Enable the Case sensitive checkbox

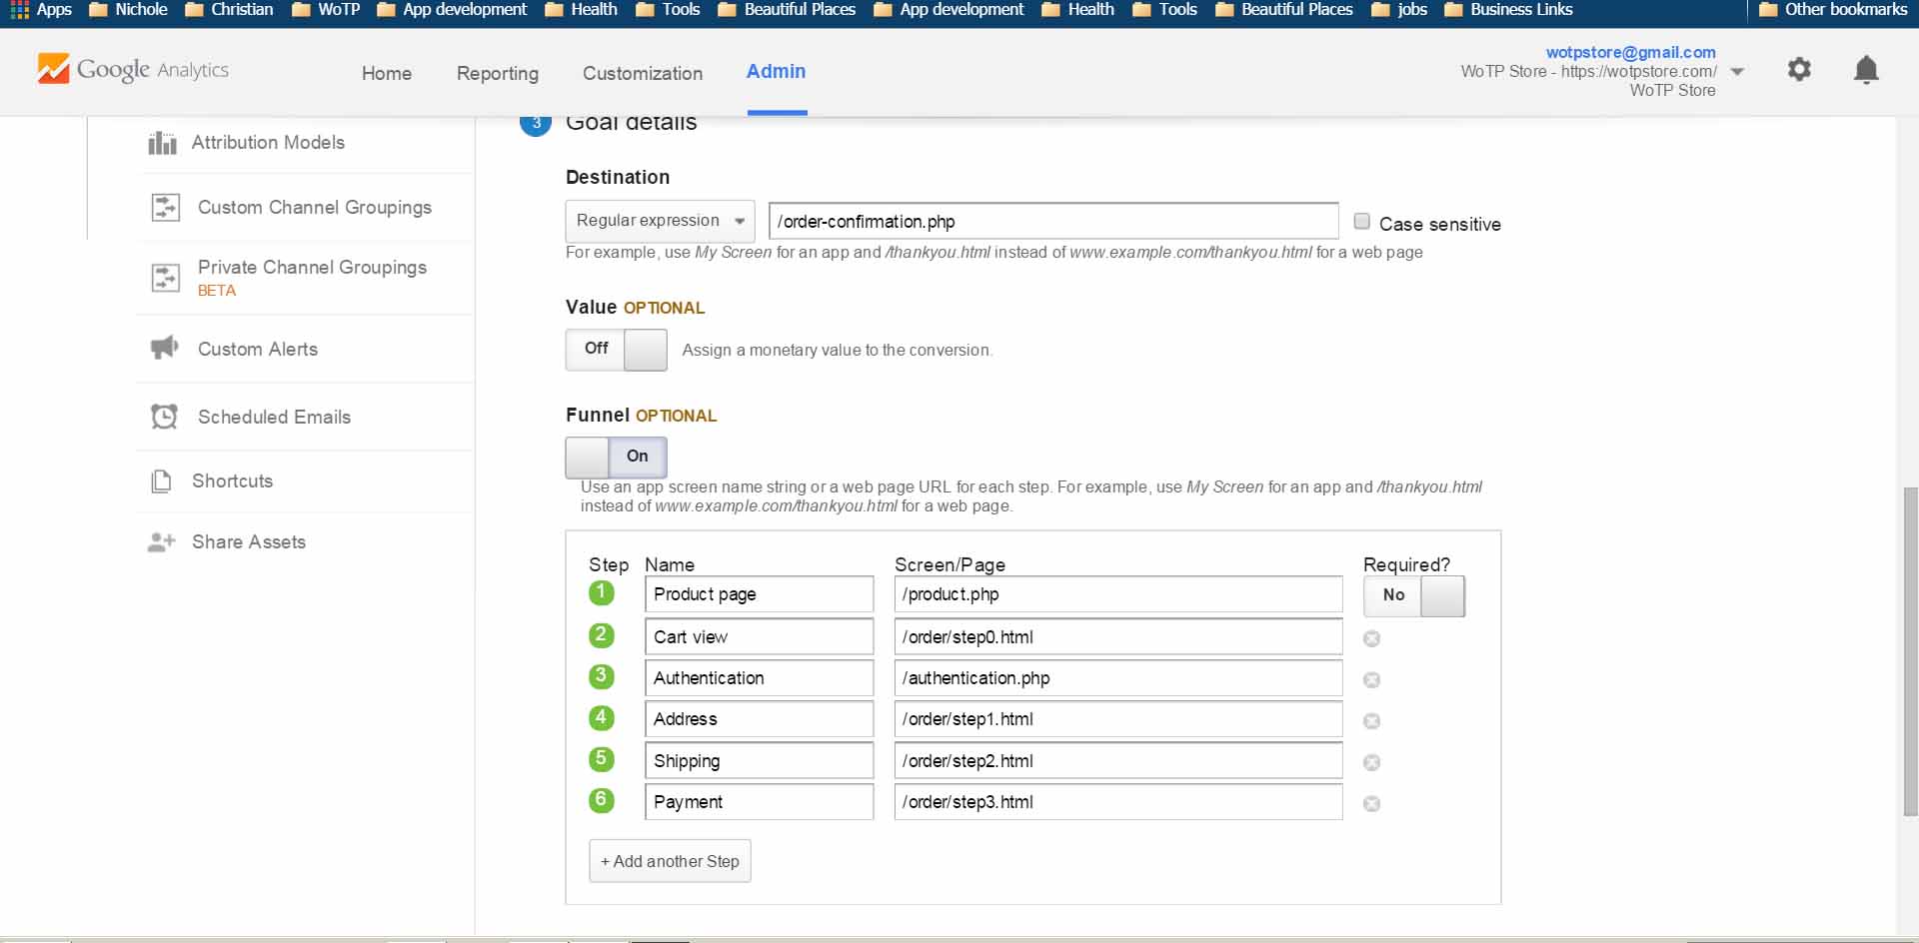click(x=1361, y=222)
